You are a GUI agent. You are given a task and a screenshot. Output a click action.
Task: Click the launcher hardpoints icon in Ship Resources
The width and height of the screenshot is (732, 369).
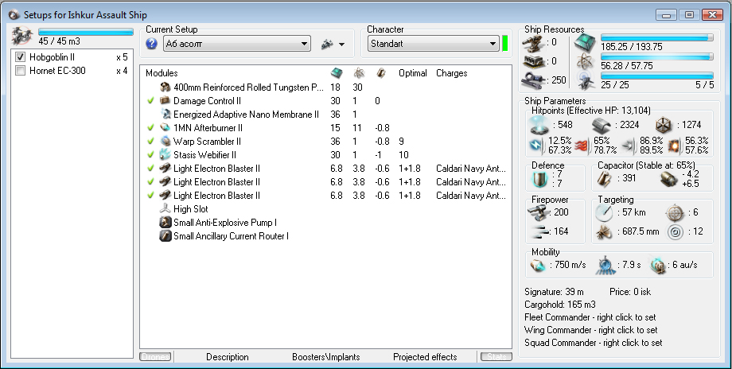tap(533, 61)
